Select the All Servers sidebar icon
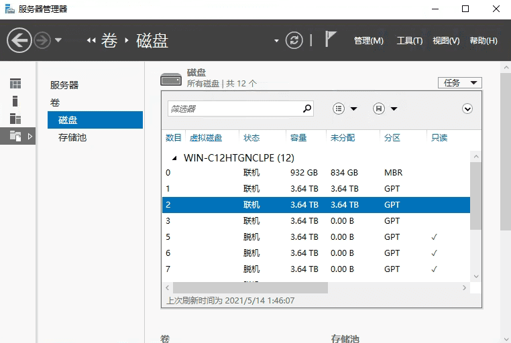511x343 pixels. click(15, 119)
